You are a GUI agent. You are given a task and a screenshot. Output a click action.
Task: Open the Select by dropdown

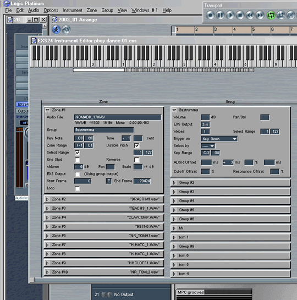coord(208,146)
